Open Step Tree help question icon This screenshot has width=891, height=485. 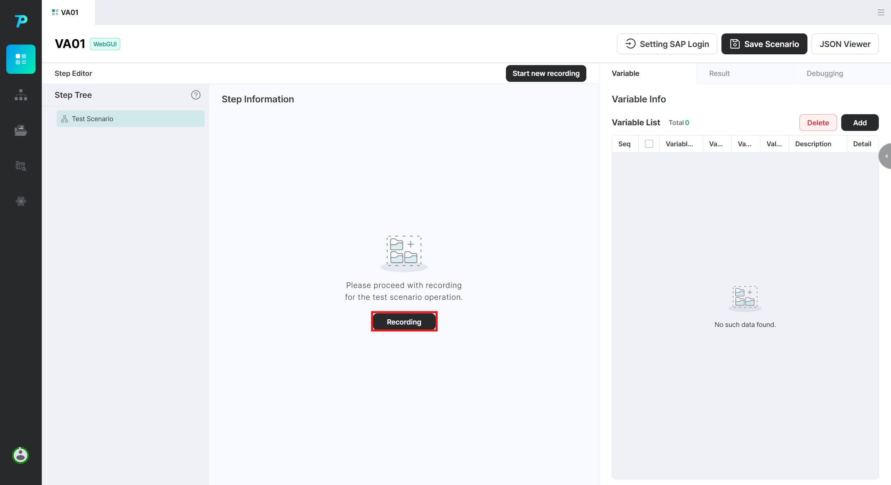[196, 95]
